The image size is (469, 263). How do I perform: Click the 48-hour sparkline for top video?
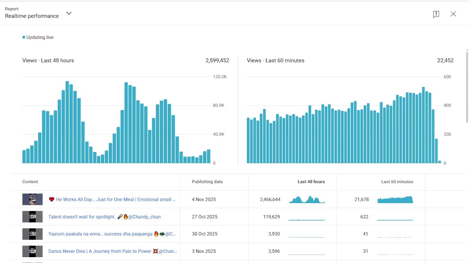tap(307, 199)
